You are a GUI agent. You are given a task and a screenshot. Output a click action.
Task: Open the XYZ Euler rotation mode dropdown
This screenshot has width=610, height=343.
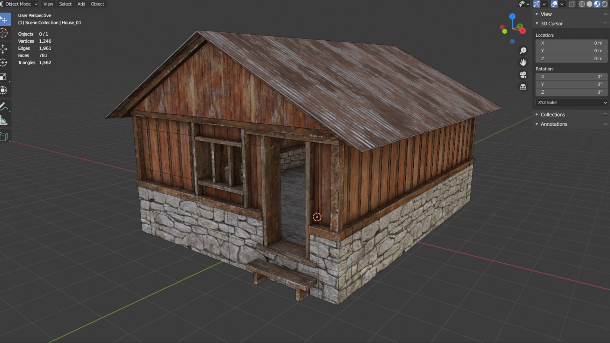click(572, 103)
